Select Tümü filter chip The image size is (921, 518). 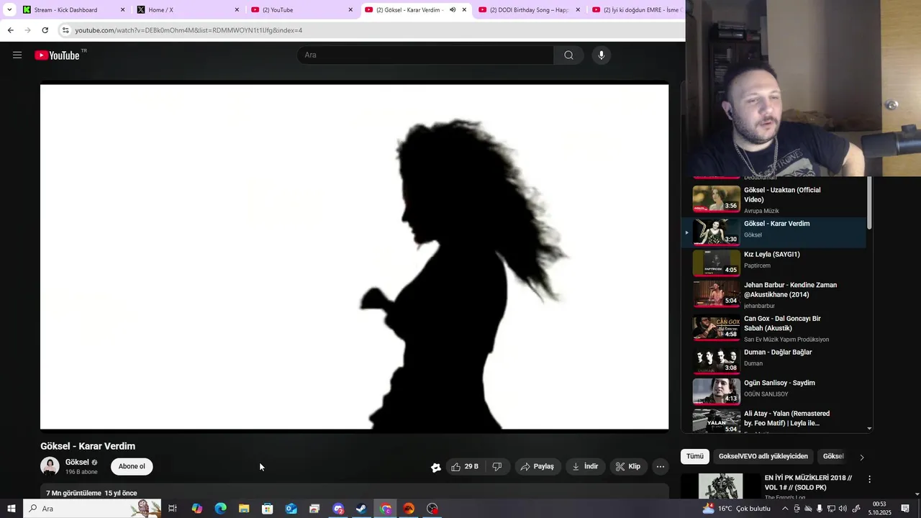coord(695,456)
